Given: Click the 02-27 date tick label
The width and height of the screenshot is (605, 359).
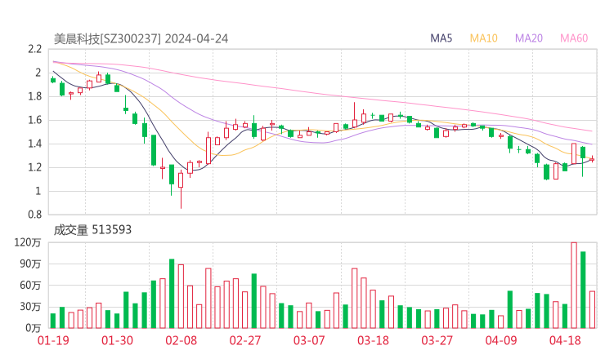Looking at the screenshot, I should coord(244,340).
